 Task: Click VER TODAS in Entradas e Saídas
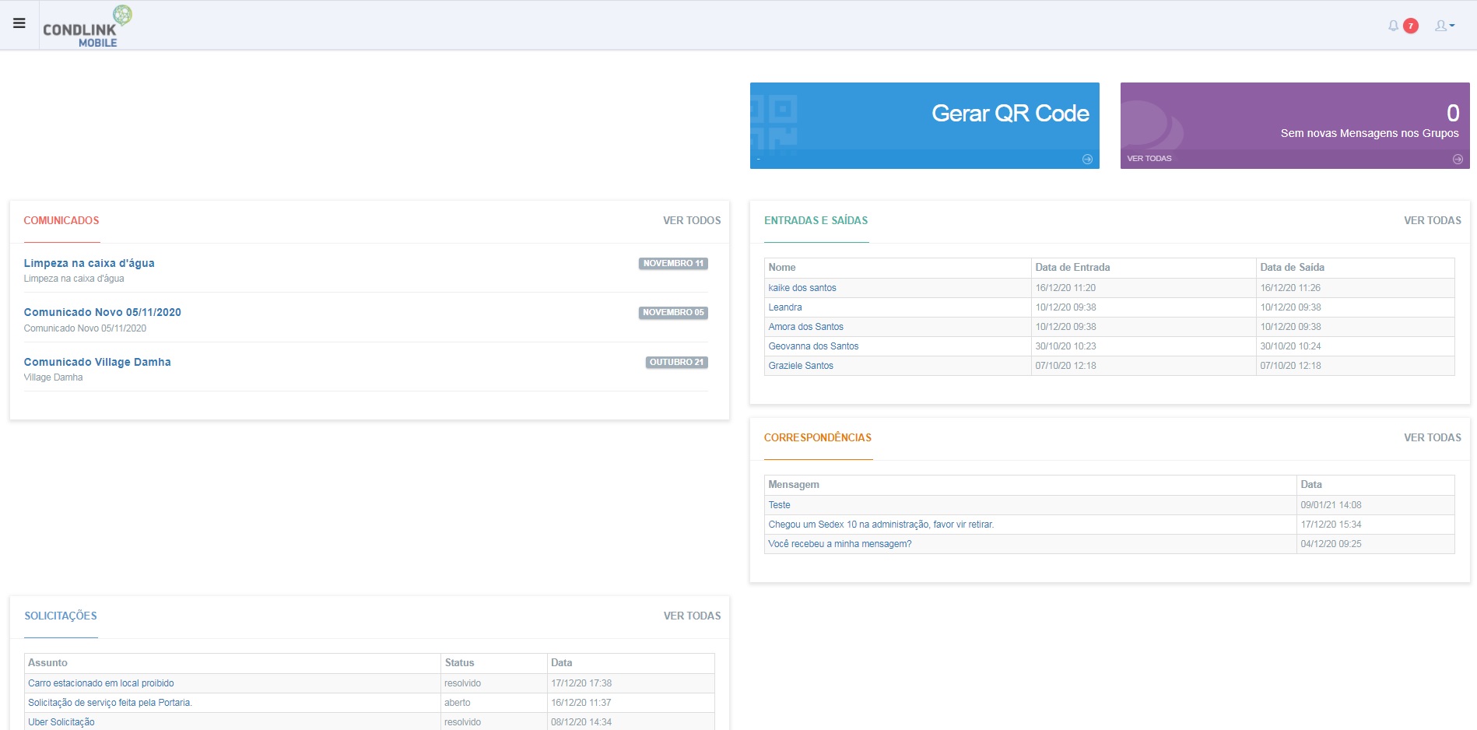(1433, 221)
